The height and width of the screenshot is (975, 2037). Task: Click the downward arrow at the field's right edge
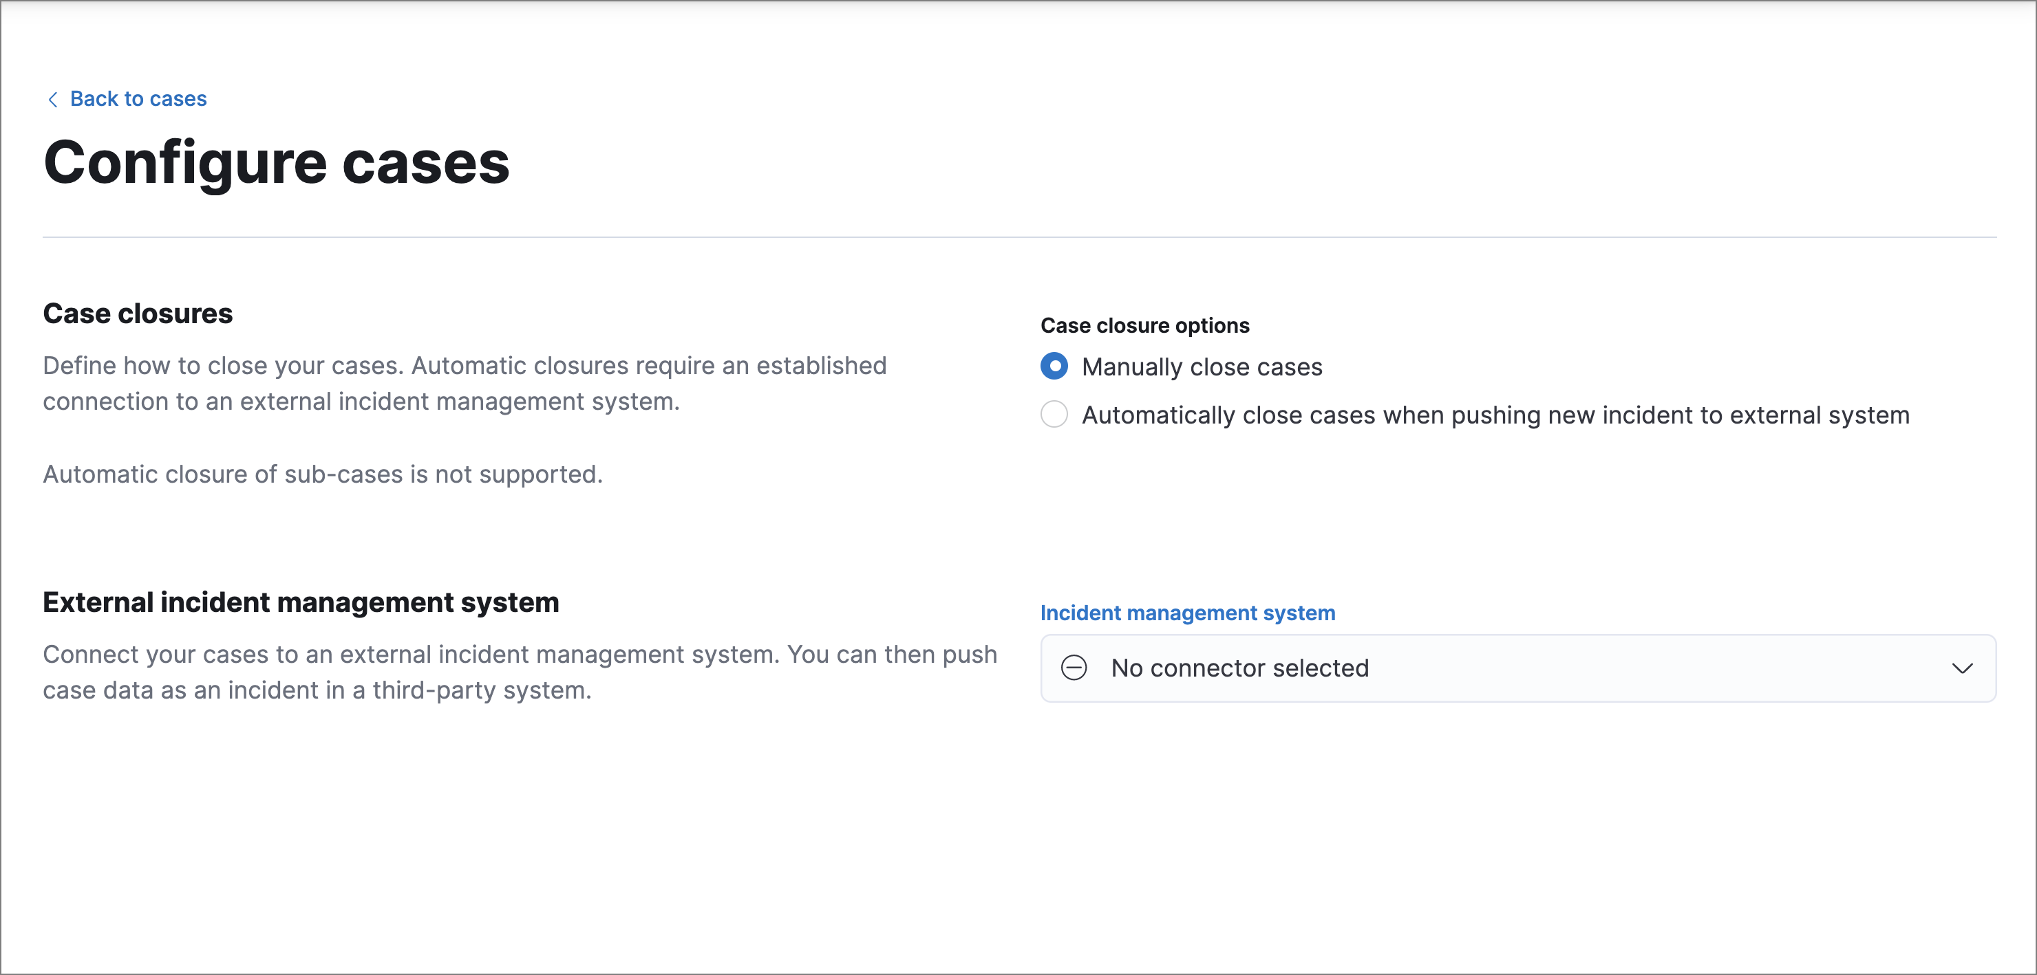[x=1963, y=668]
